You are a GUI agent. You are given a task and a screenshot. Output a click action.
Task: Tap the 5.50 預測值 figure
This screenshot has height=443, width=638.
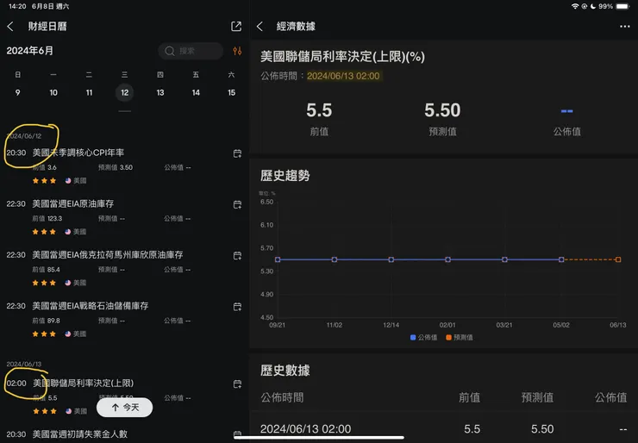[442, 110]
